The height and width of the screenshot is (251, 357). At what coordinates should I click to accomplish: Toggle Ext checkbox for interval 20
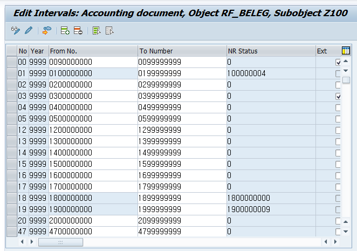[338, 221]
